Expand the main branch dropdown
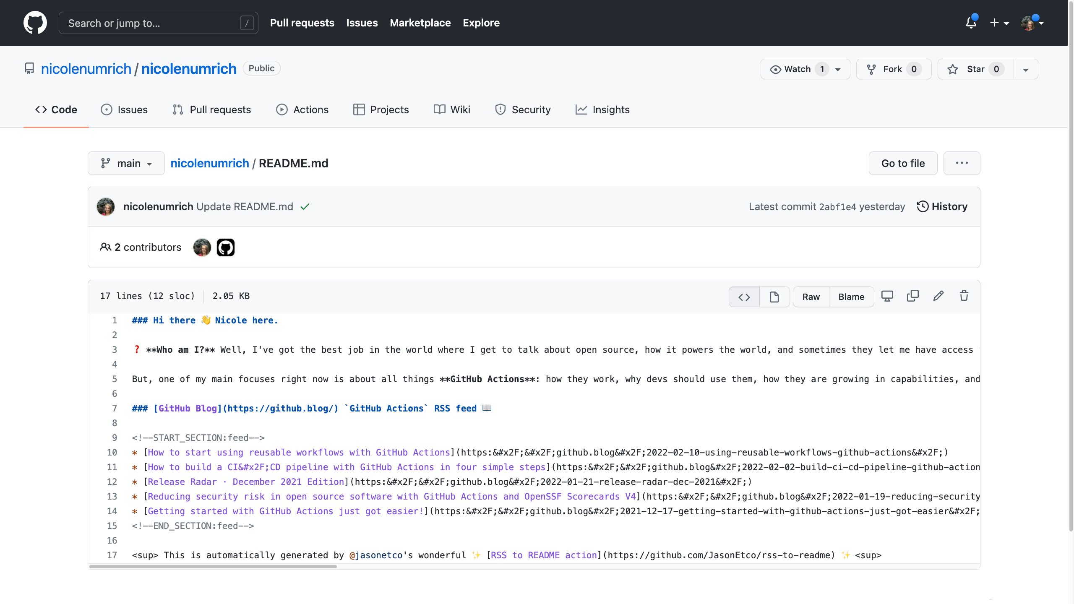The image size is (1074, 604). tap(126, 163)
